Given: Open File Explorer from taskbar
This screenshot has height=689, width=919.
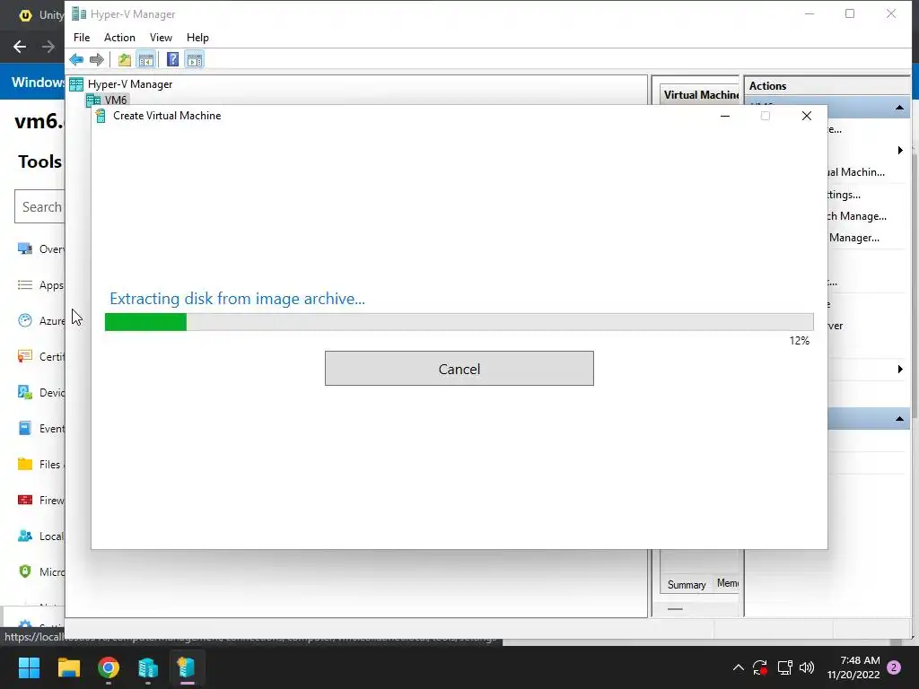Looking at the screenshot, I should tap(68, 667).
